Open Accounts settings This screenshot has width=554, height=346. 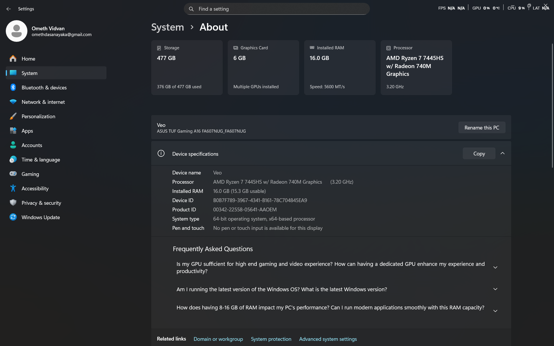(56, 145)
